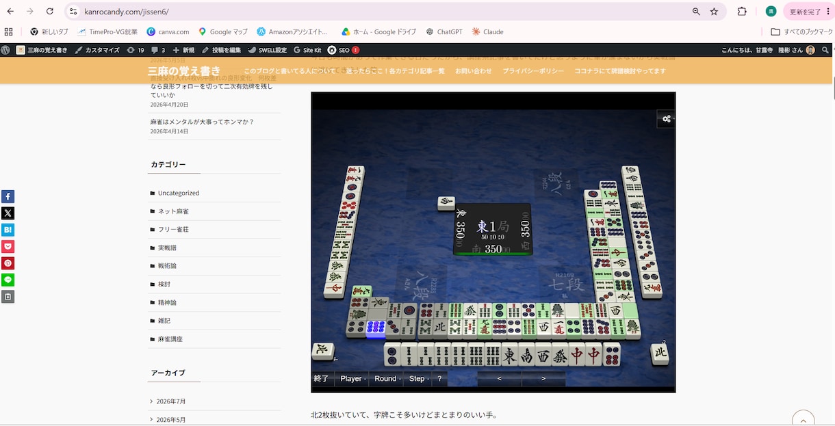Expand the 2026年7月 archive entry
Viewport: 835px width, 426px height.
170,401
